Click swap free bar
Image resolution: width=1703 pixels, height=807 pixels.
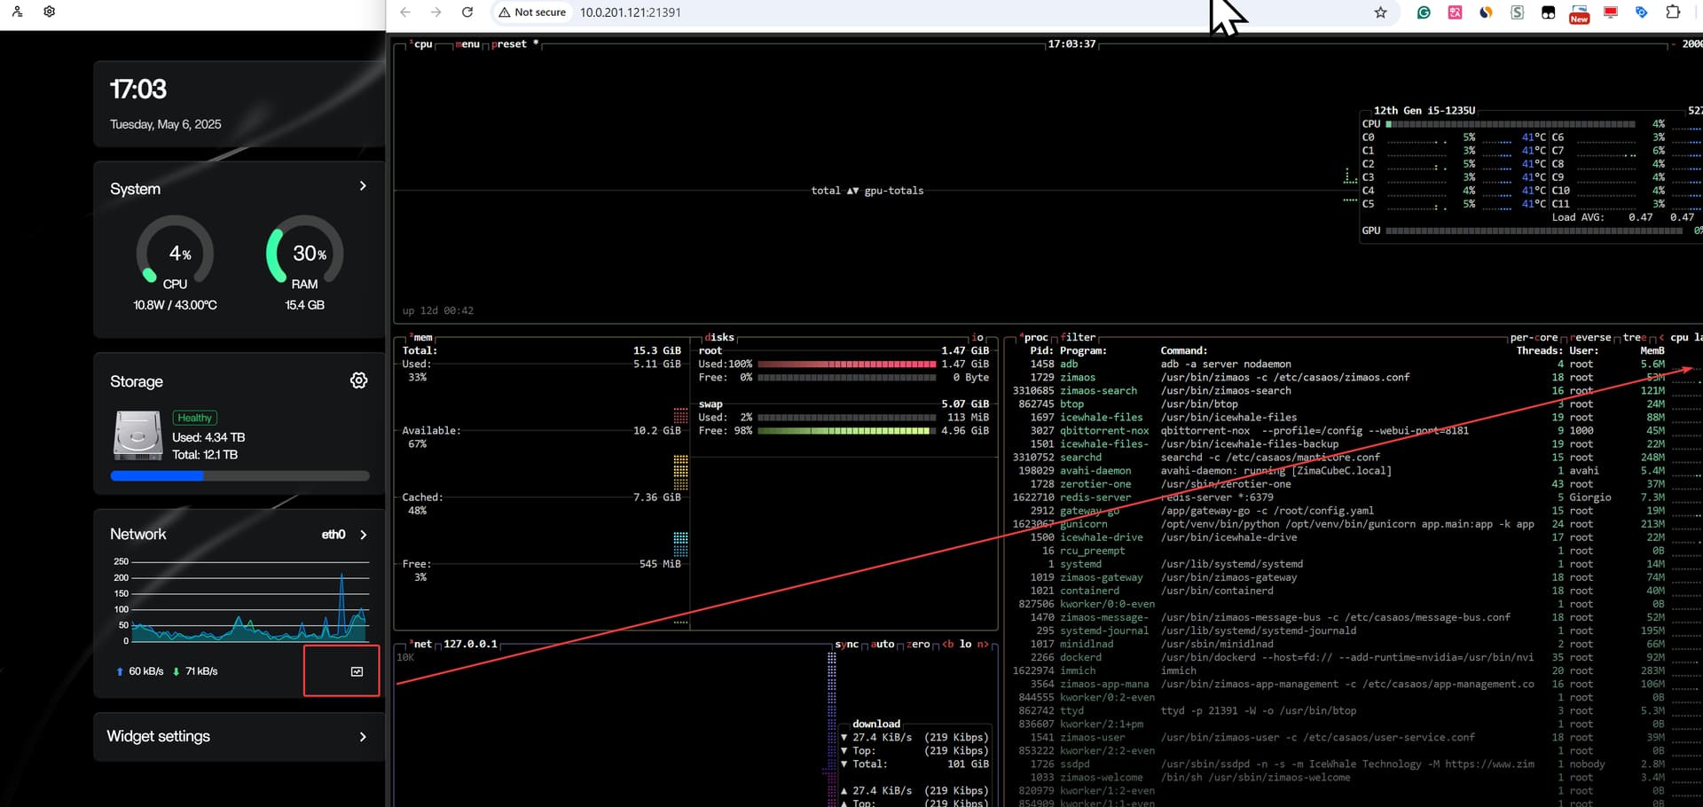846,430
